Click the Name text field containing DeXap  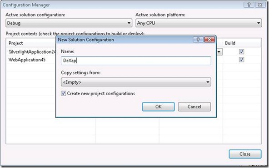click(136, 61)
